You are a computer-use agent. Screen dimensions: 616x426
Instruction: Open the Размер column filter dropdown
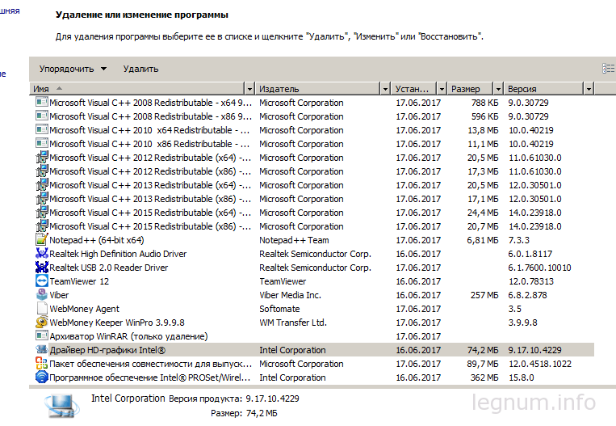pyautogui.click(x=499, y=89)
